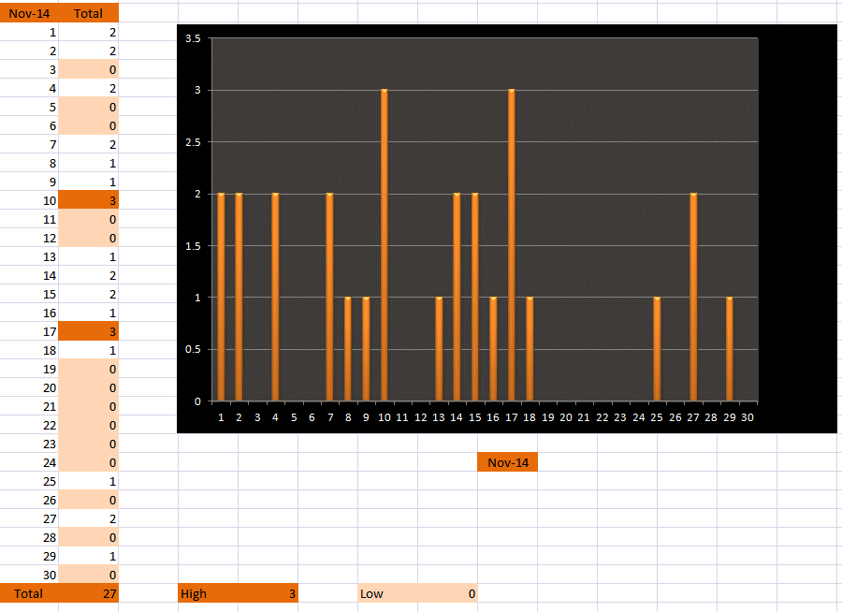Click the 30 label on the chart's horizontal axis
The image size is (842, 612).
click(x=748, y=417)
